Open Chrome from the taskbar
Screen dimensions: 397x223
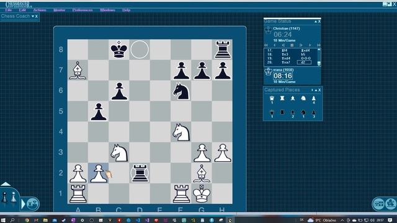[27, 221]
